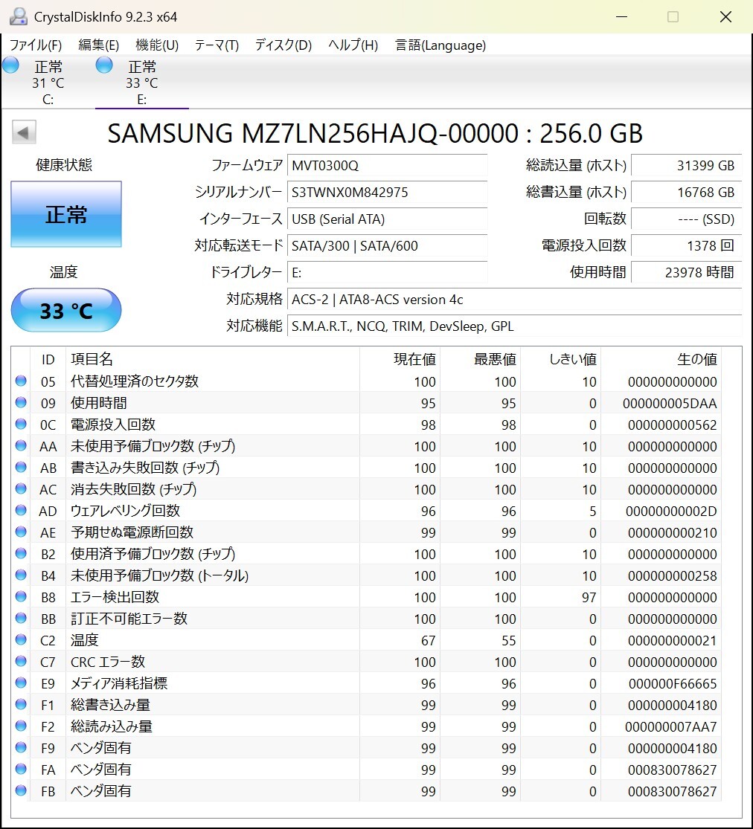
Task: Click status dot for FB ベンダ固有 row
Action: pyautogui.click(x=21, y=790)
